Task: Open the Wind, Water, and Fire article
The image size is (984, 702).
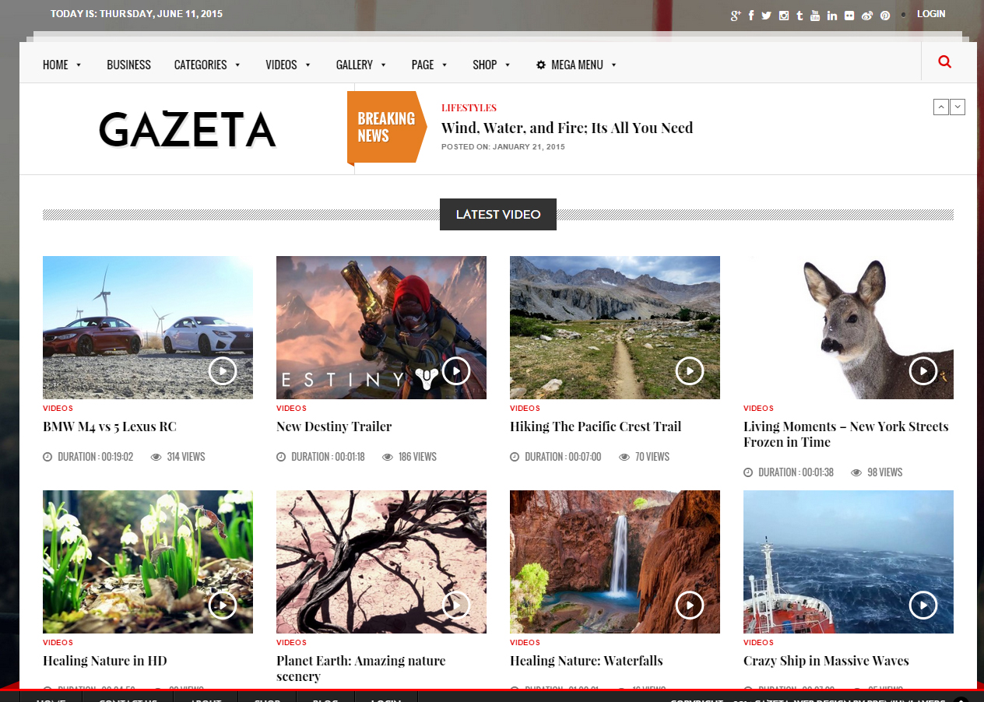Action: (x=567, y=128)
